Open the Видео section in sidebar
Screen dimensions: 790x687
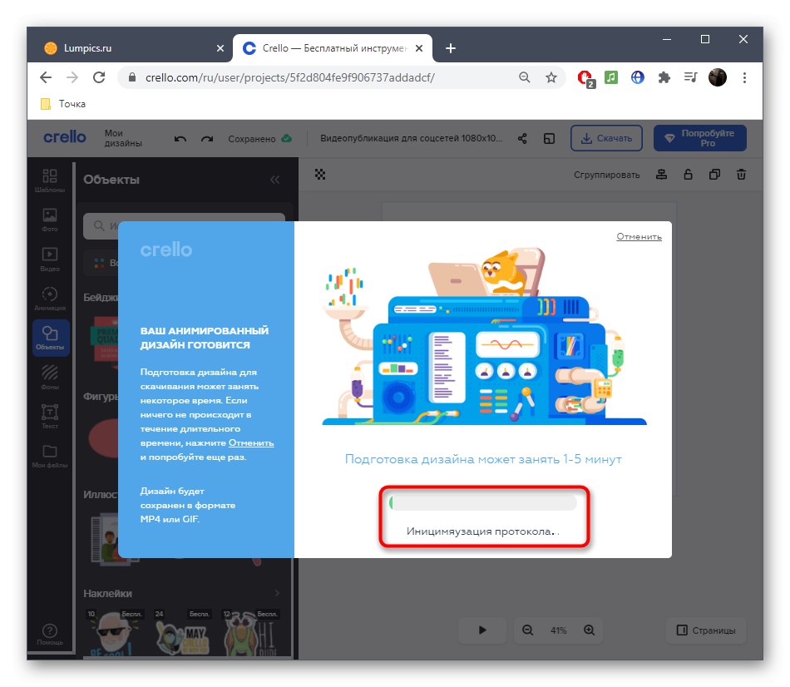point(50,258)
